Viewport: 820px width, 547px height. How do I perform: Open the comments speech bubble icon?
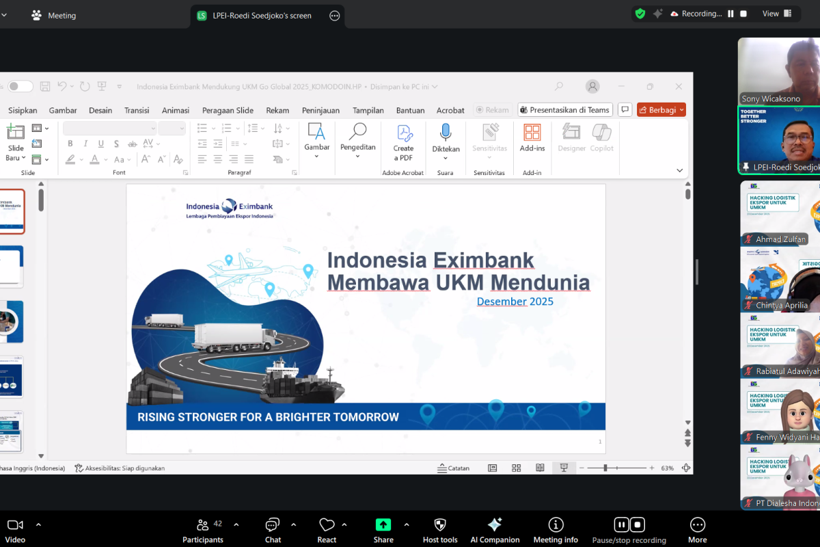(625, 110)
